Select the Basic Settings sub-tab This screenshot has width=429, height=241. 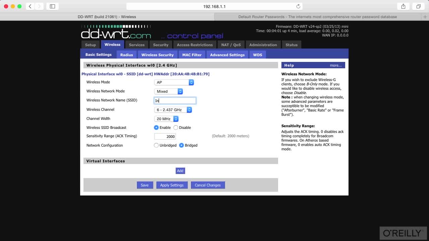coord(99,55)
